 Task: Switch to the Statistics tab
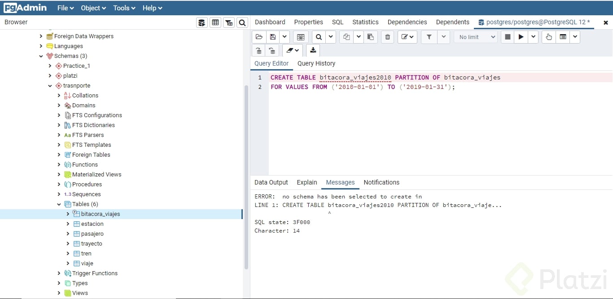coord(365,22)
